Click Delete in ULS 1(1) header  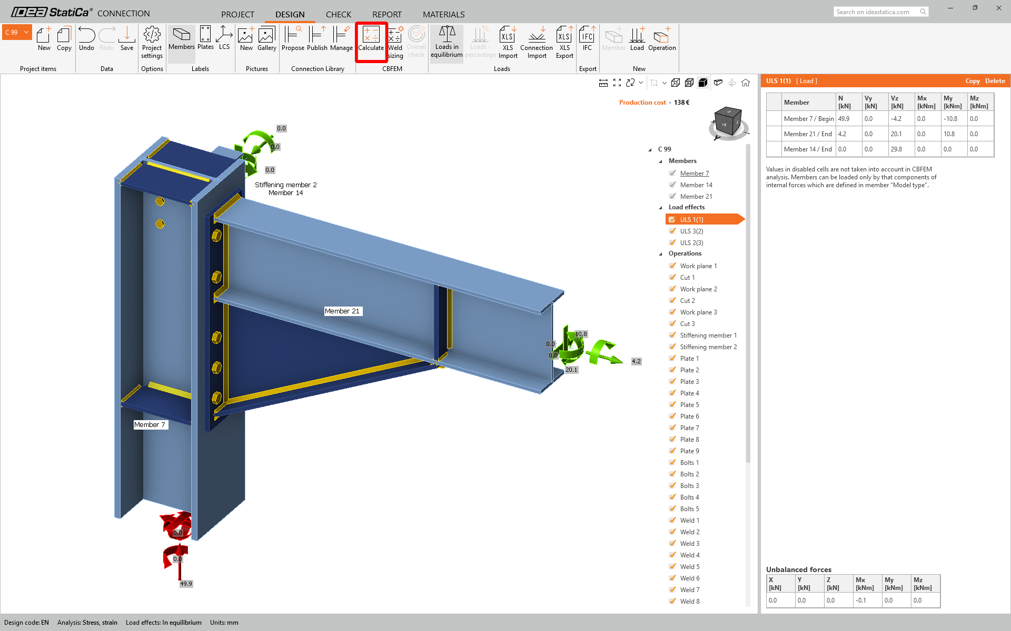tap(995, 81)
